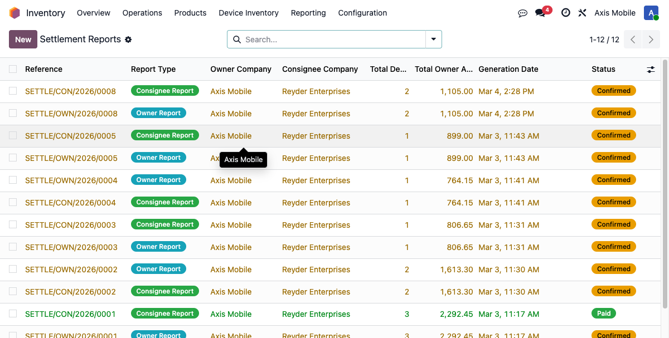Click the New button

point(23,40)
